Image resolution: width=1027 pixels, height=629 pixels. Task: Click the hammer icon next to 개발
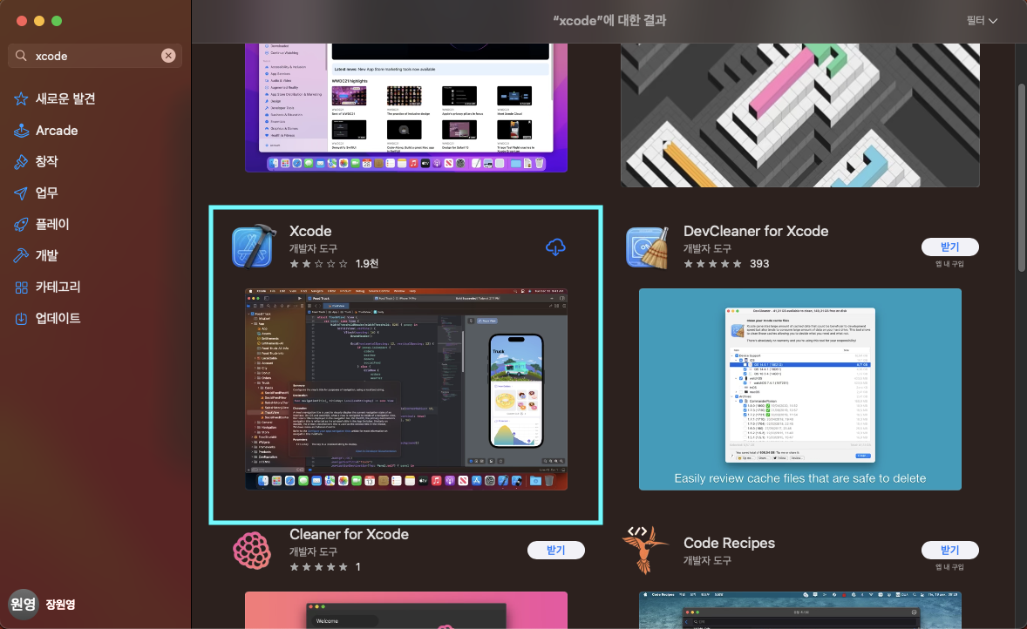coord(21,255)
